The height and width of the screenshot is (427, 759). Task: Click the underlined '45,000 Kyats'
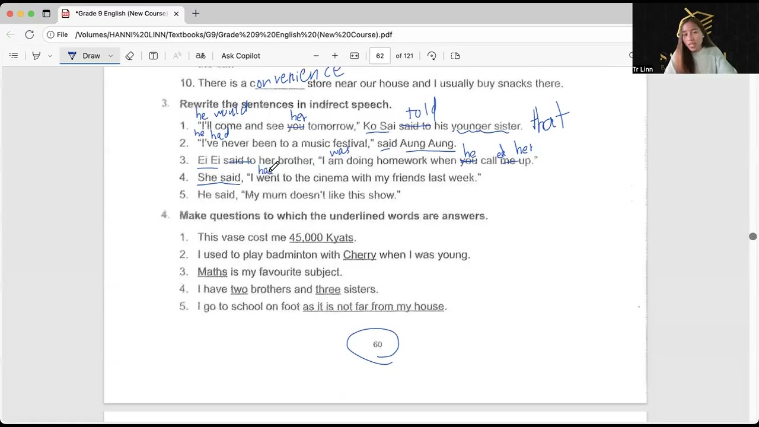click(x=321, y=237)
